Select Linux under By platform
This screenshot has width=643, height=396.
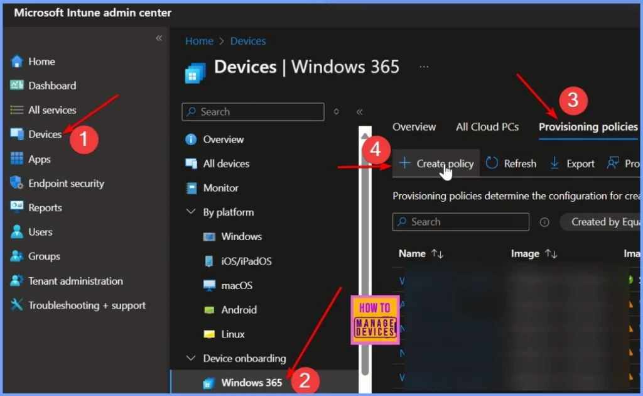click(233, 334)
